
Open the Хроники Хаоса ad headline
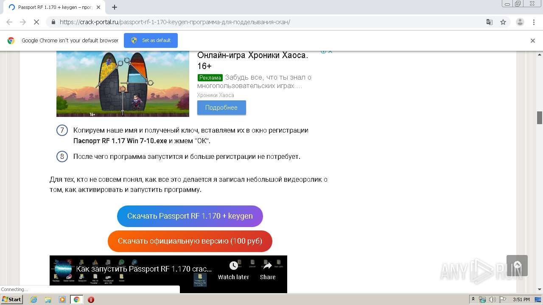[253, 60]
